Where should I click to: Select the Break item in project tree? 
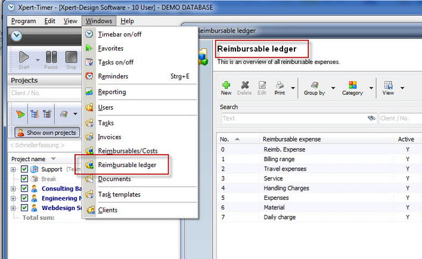pos(49,179)
